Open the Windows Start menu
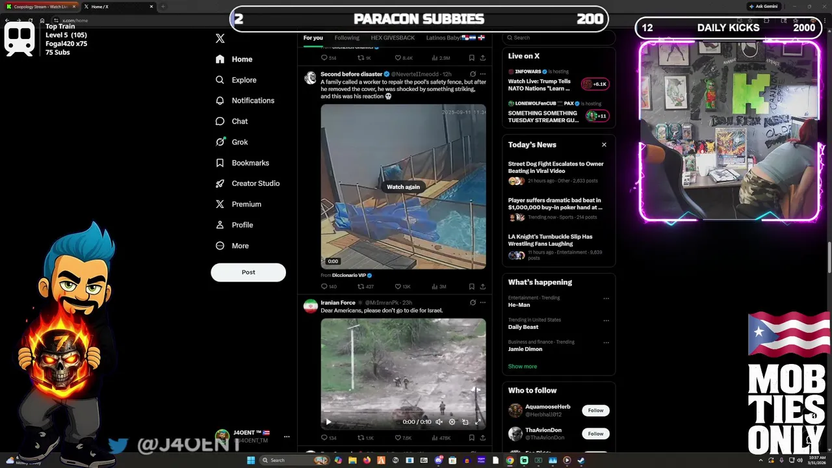This screenshot has height=468, width=832. point(251,460)
